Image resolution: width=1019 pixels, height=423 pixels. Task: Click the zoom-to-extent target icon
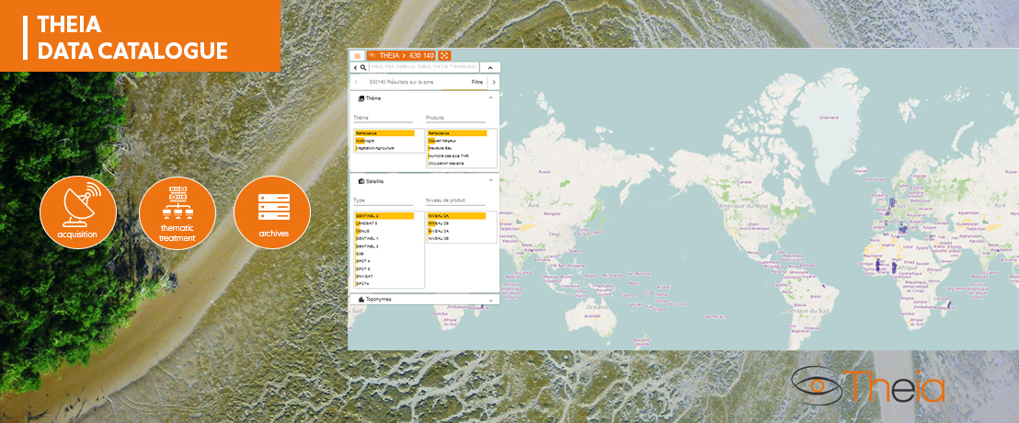[x=444, y=56]
